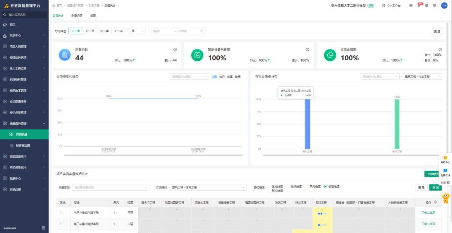Screen dimensions: 452x233
Task: Collapse the sidebar using bottom menu icon
Action: point(44,228)
